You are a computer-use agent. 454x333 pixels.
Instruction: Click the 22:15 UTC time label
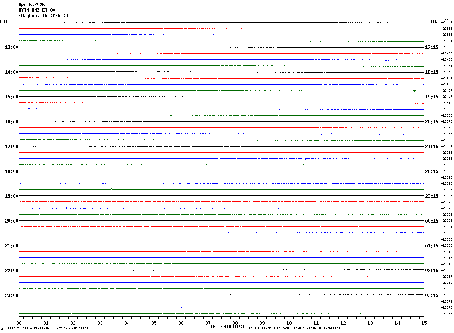431,171
